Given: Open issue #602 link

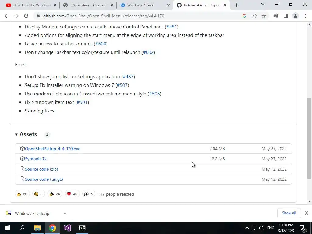Looking at the screenshot, I should [x=148, y=52].
